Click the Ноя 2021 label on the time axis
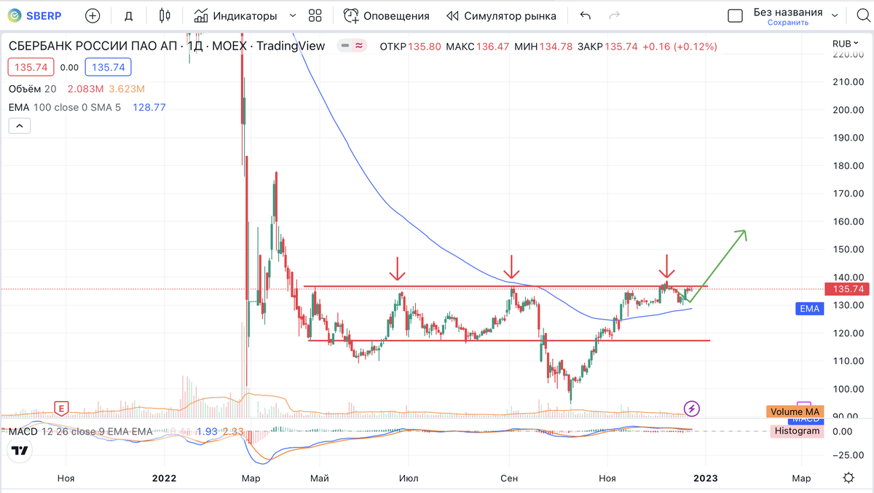This screenshot has height=493, width=874. click(x=66, y=478)
